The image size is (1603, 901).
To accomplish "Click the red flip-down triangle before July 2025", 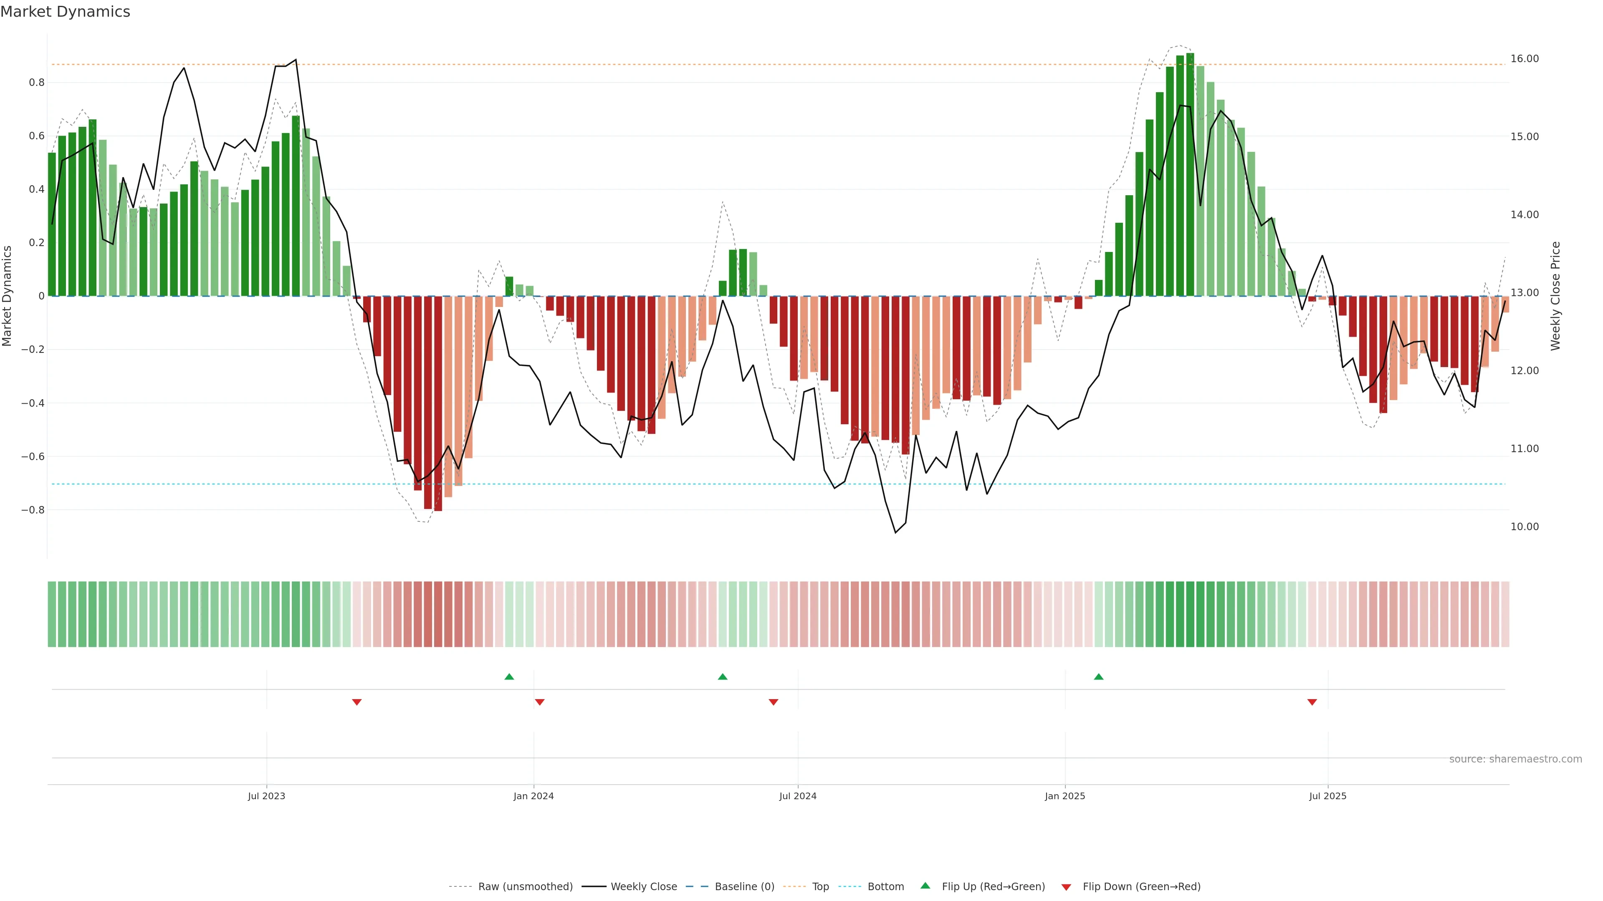I will (x=1312, y=702).
